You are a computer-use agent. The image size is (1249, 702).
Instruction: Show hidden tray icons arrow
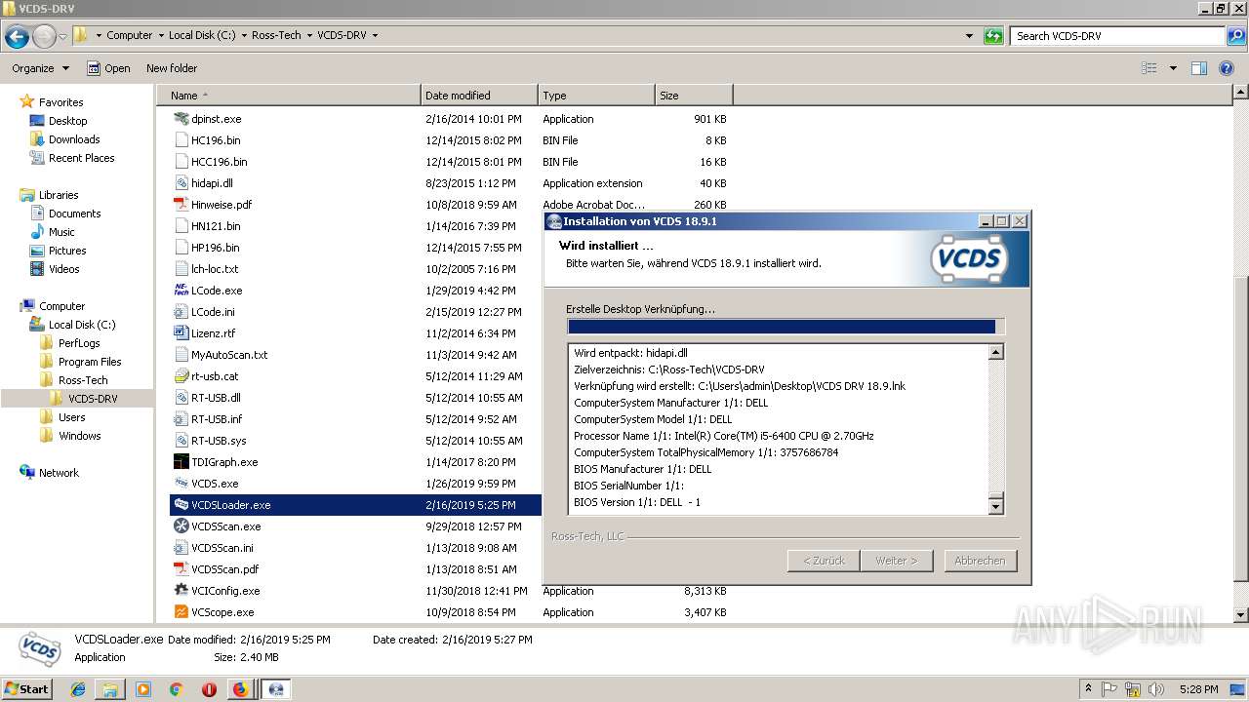[1088, 689]
